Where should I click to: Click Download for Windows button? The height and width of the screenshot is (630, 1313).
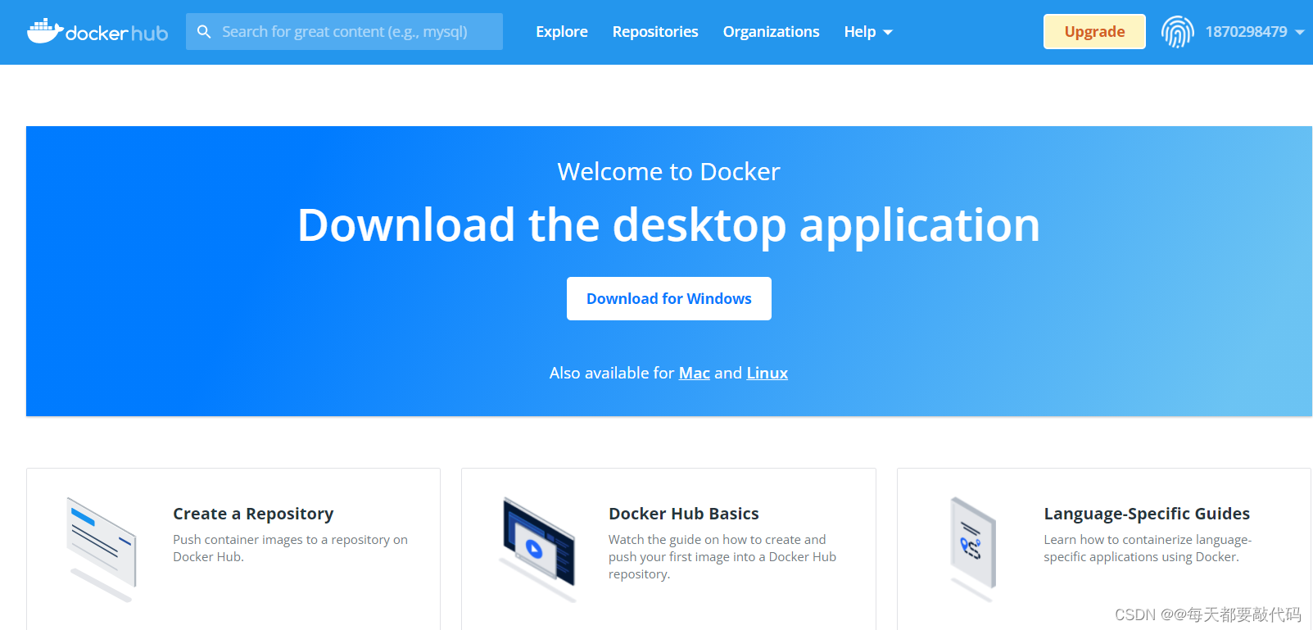(x=669, y=299)
